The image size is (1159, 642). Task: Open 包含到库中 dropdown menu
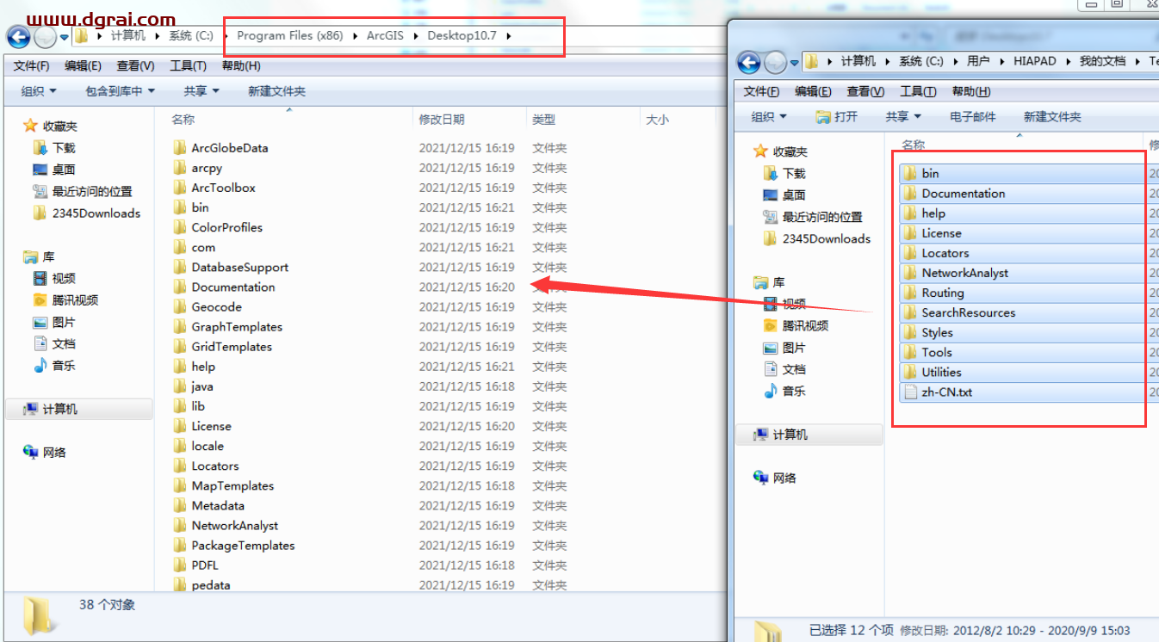click(x=120, y=91)
